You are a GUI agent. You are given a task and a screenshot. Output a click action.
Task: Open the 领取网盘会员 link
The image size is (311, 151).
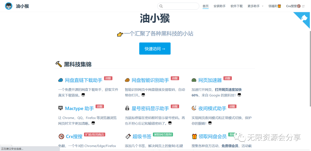pyautogui.click(x=213, y=136)
